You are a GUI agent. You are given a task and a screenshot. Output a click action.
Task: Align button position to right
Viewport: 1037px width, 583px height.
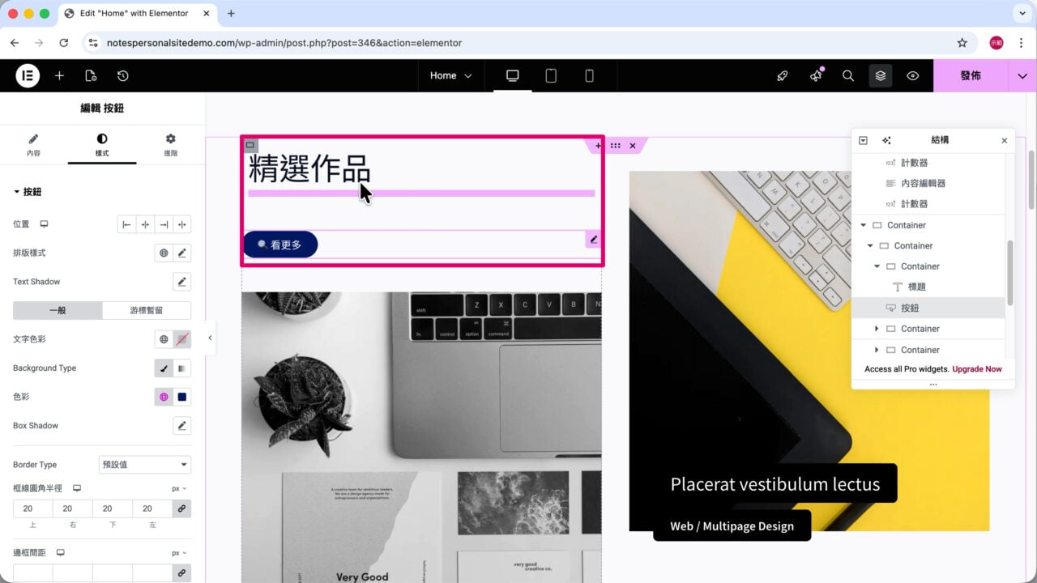click(x=164, y=224)
